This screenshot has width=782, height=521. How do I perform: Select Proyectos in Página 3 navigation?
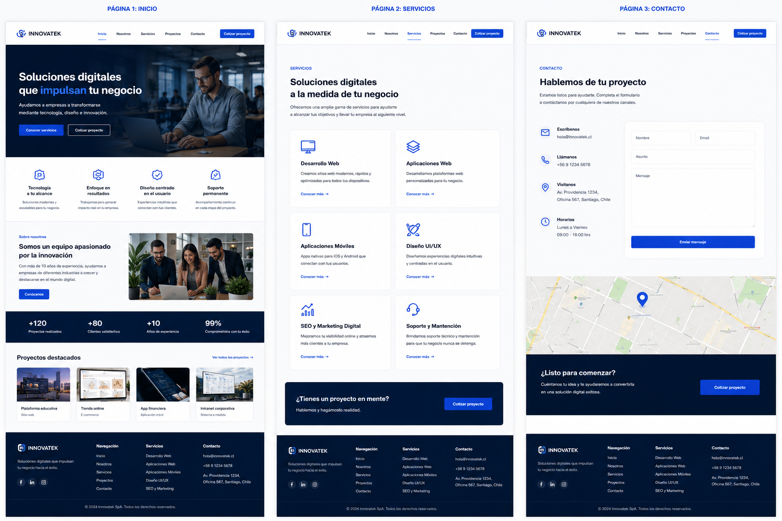click(688, 34)
